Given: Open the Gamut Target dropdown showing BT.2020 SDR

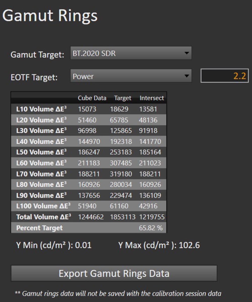Looking at the screenshot, I should (x=127, y=53).
